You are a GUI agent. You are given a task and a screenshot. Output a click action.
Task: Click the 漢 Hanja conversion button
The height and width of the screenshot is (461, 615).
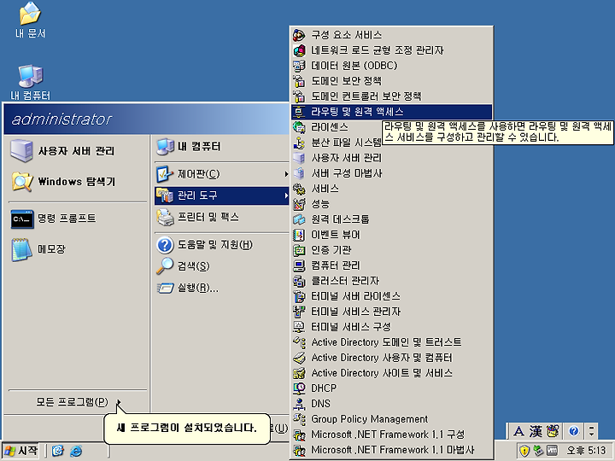tap(536, 432)
